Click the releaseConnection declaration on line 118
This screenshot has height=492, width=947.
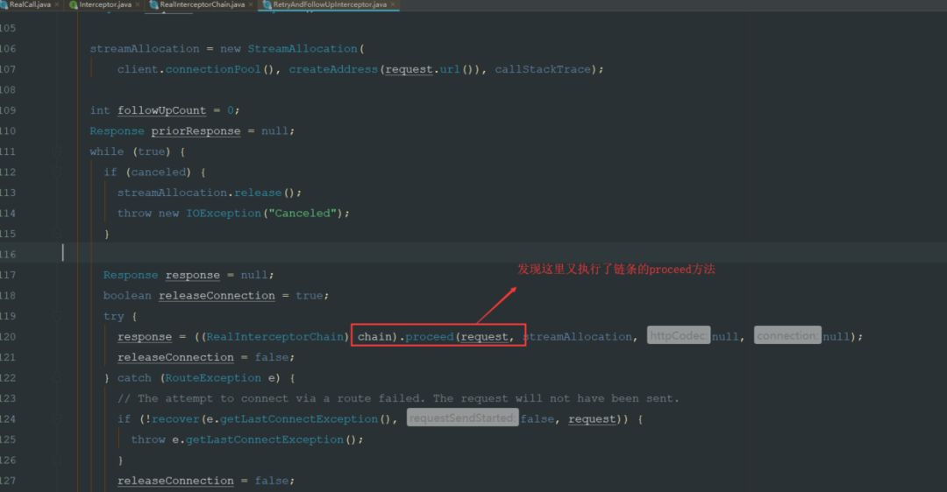click(x=217, y=295)
